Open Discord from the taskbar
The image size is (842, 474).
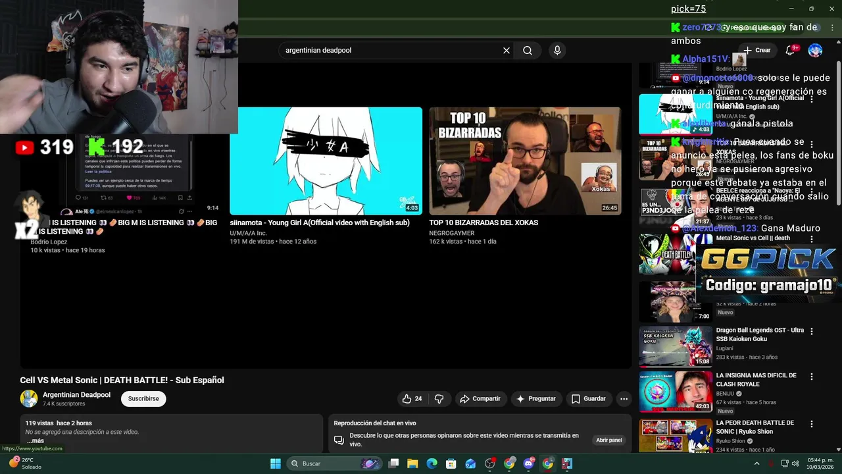pos(528,463)
